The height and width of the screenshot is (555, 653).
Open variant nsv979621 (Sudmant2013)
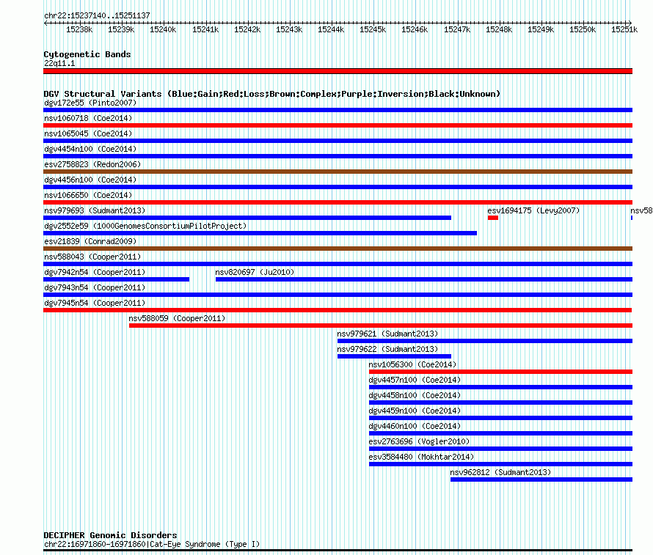387,334
